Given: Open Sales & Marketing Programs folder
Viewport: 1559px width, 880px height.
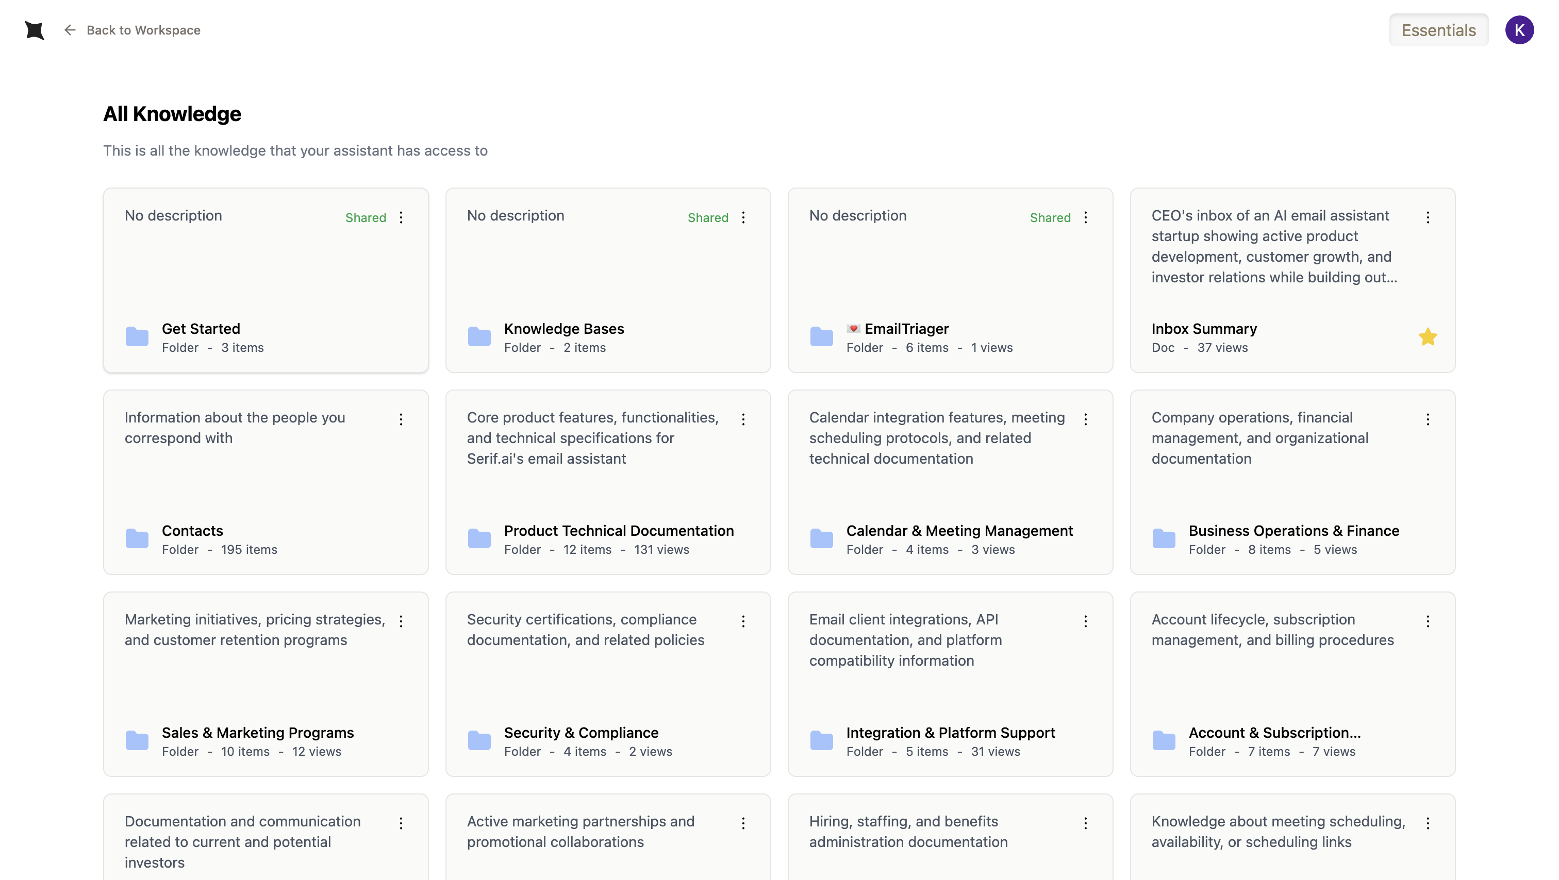Looking at the screenshot, I should coord(258,733).
